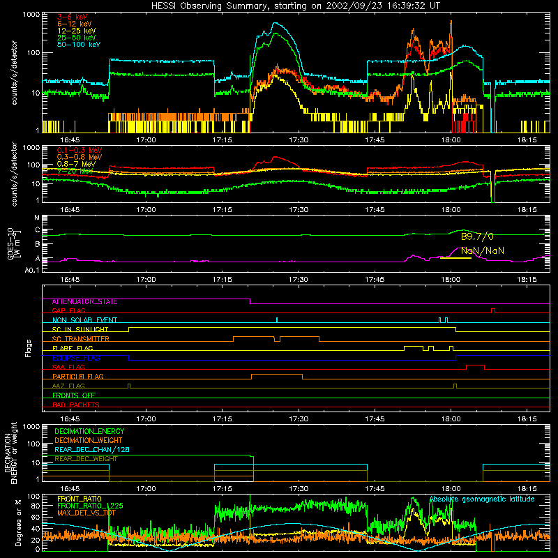Click the green 25-50 keV legend label
The width and height of the screenshot is (558, 558).
(77, 38)
